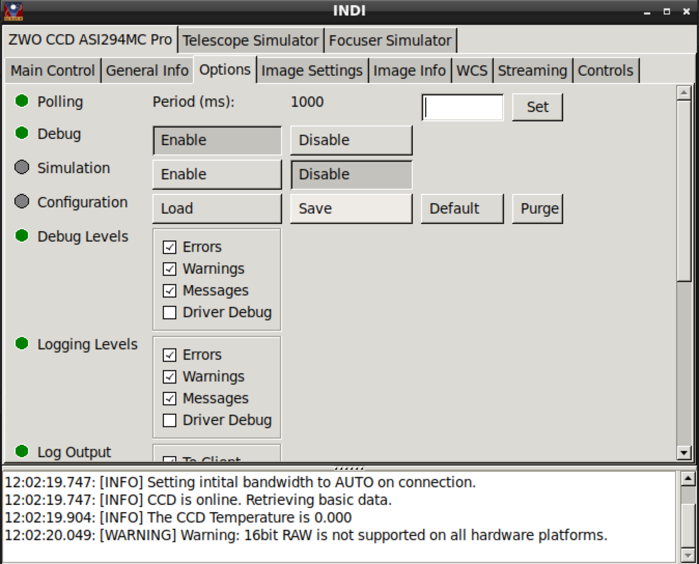Click options panel scrollbar up arrow
This screenshot has width=699, height=564.
(x=684, y=93)
